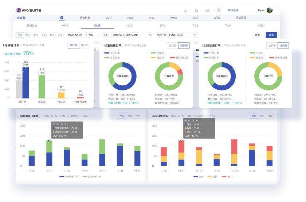
Task: Click the upload box icon beside 项目经理
Action: tap(219, 11)
